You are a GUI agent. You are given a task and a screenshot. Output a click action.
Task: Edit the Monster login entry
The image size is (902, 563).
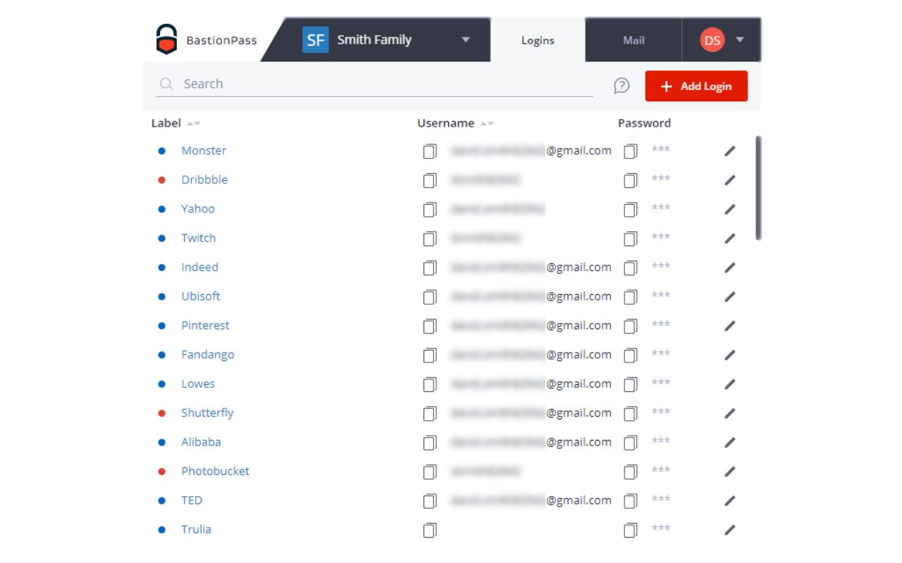[x=730, y=151]
